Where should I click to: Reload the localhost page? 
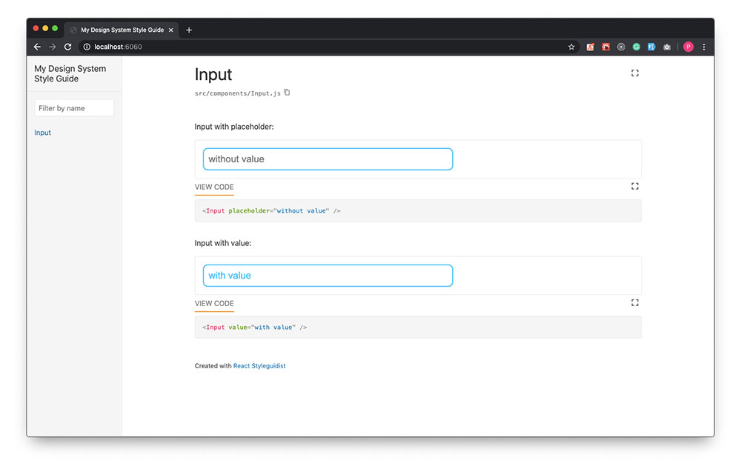67,47
